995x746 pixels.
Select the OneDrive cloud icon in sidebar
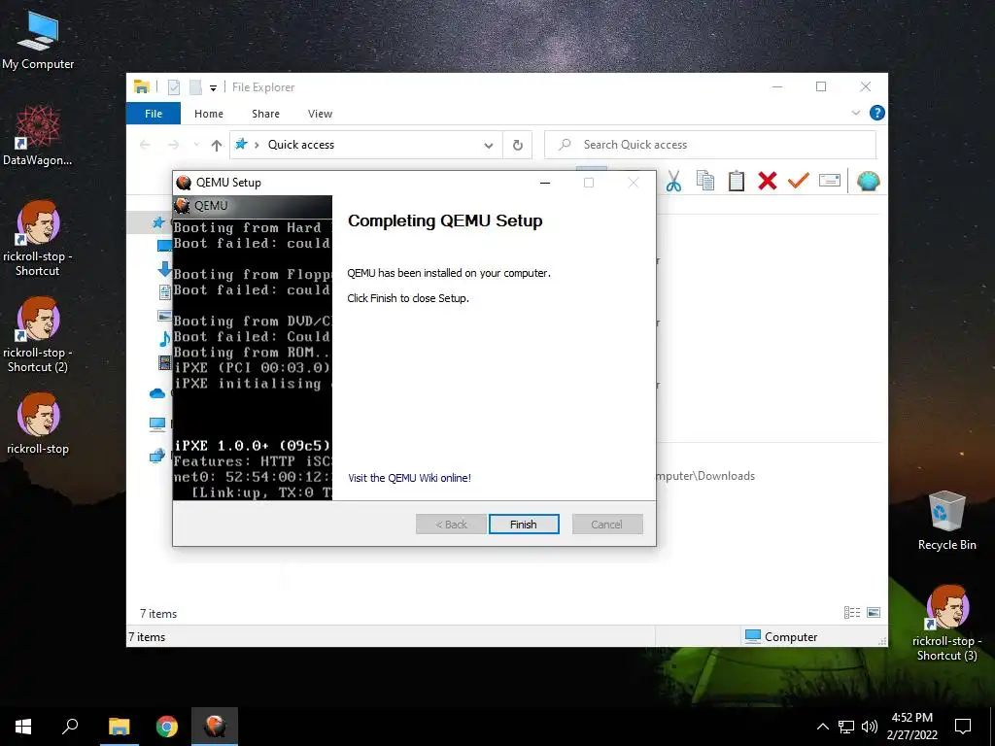(x=156, y=393)
